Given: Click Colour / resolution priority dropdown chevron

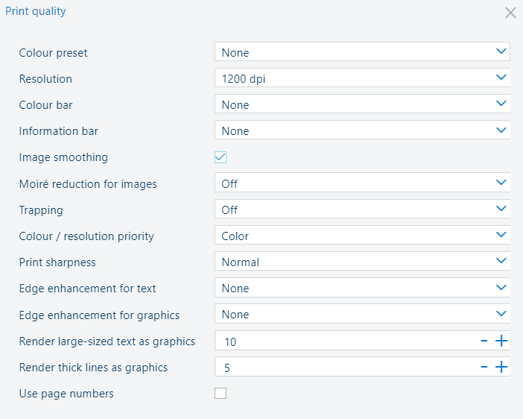Looking at the screenshot, I should tap(501, 235).
